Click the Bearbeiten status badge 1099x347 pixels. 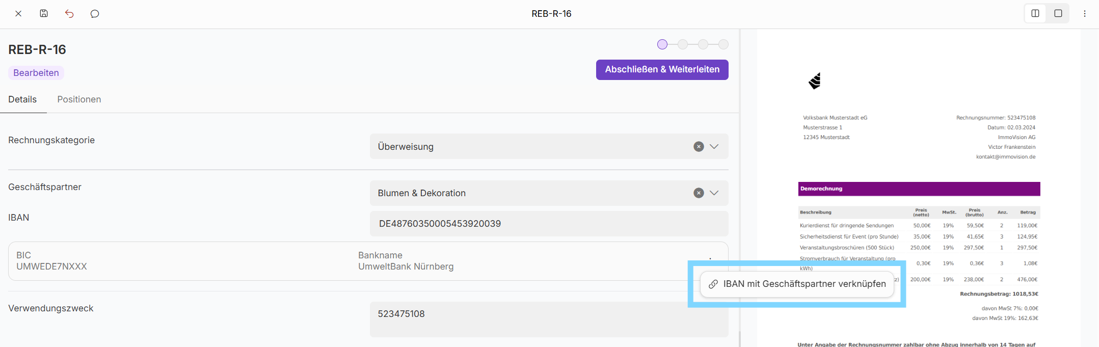[x=36, y=73]
